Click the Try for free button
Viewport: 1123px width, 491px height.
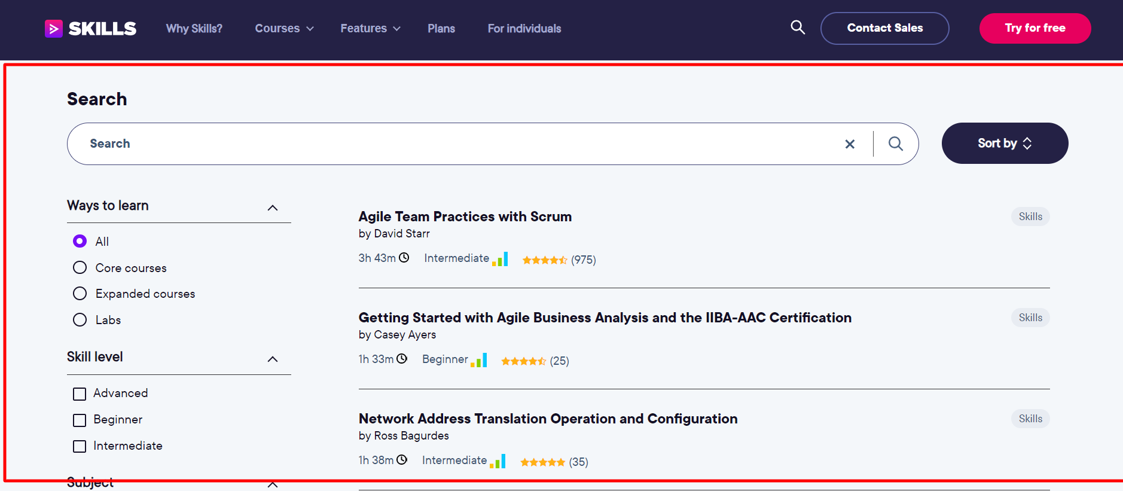coord(1035,28)
